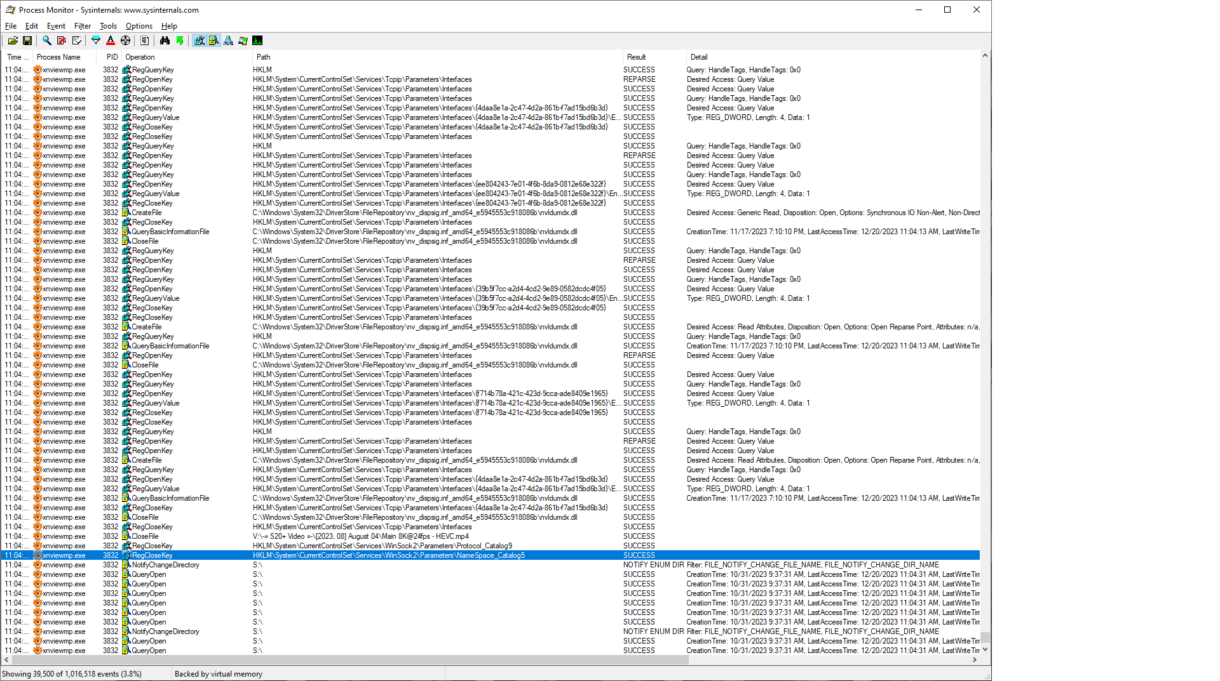Click the vertical scrollbar up arrow
Screen dimensions: 1220x681
[986, 56]
